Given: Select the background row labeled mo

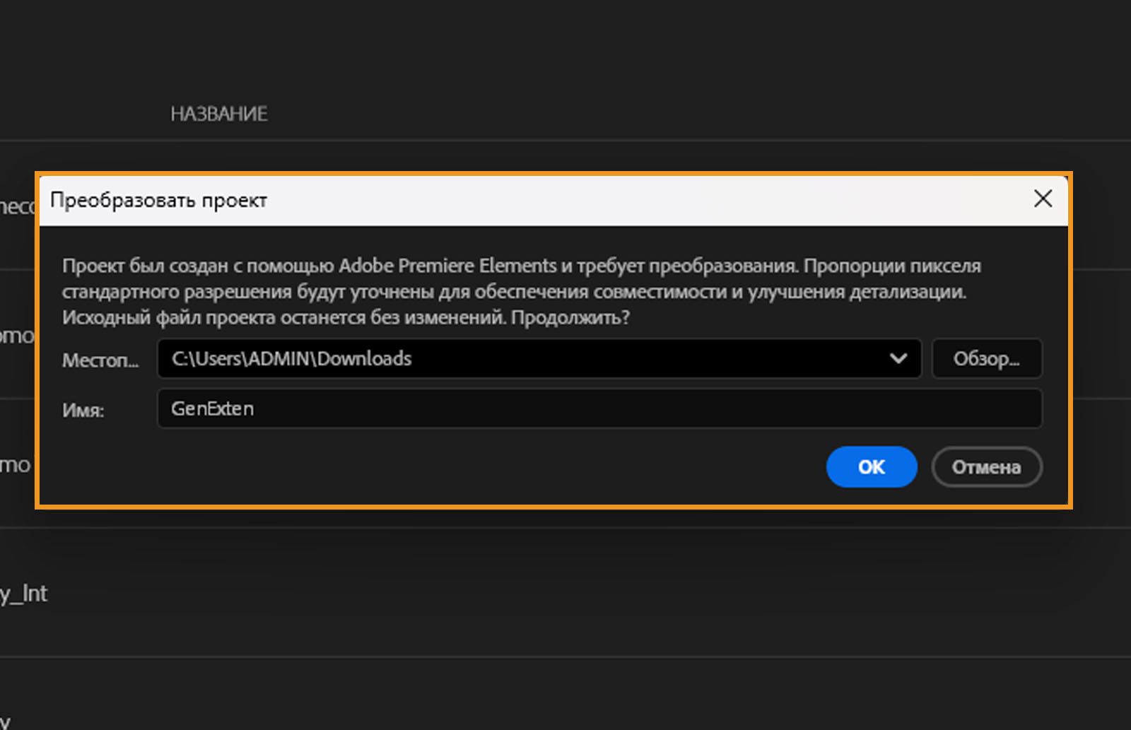Looking at the screenshot, I should [x=16, y=465].
